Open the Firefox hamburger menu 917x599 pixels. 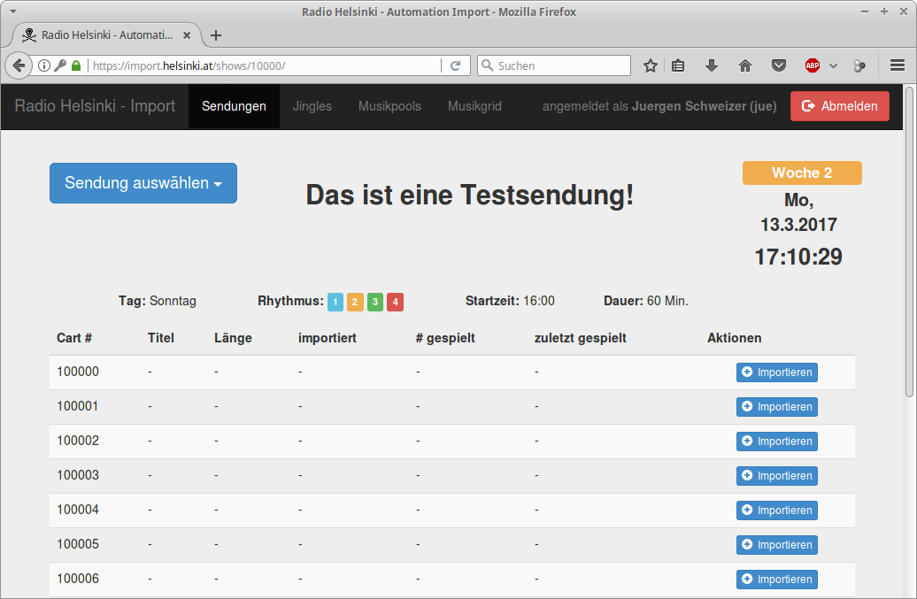click(897, 66)
